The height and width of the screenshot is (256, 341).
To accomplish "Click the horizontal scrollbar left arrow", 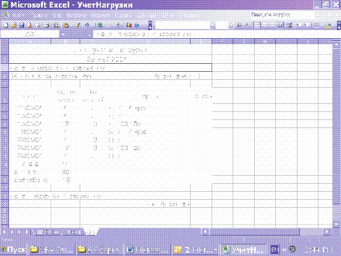I will pos(205,232).
